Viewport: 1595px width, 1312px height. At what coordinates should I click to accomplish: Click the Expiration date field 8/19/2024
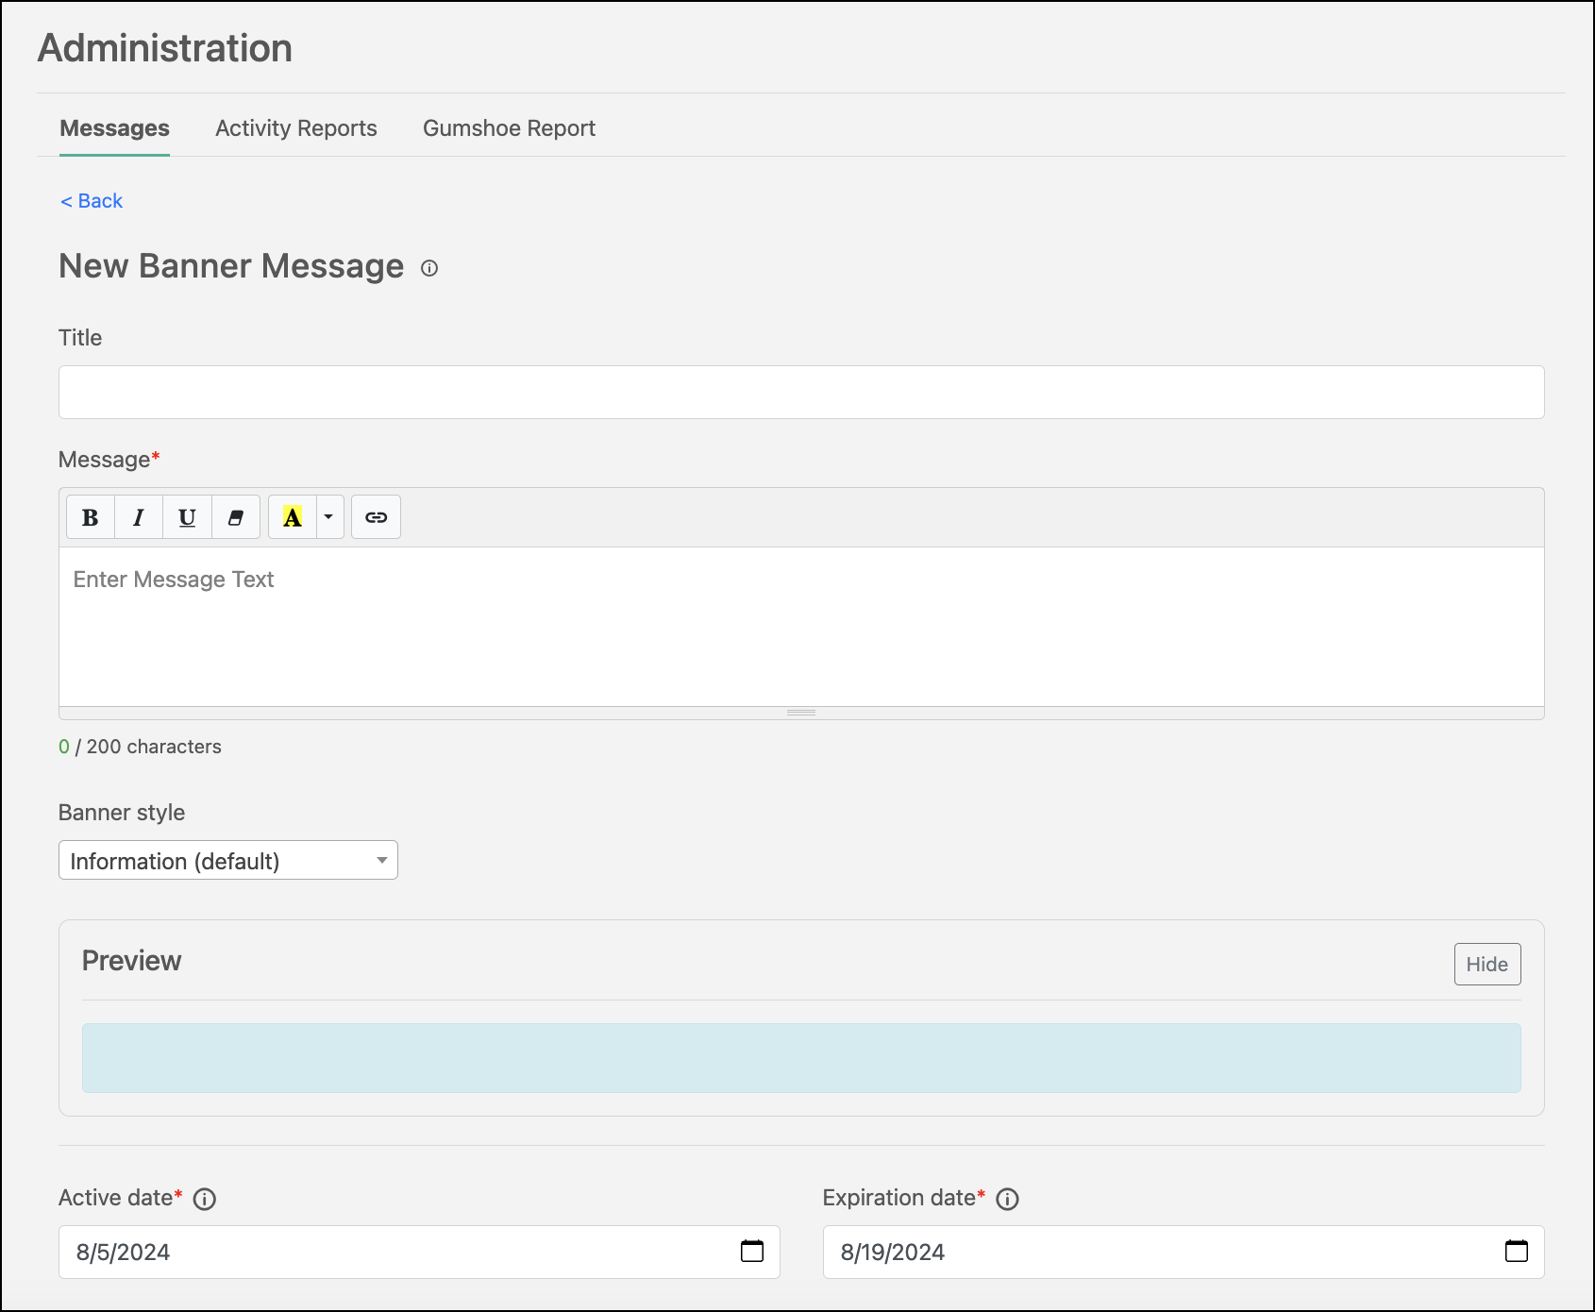[x=1184, y=1252]
